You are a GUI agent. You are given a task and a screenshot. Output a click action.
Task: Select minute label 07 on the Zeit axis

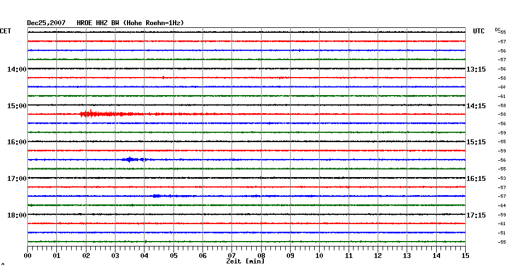click(232, 256)
